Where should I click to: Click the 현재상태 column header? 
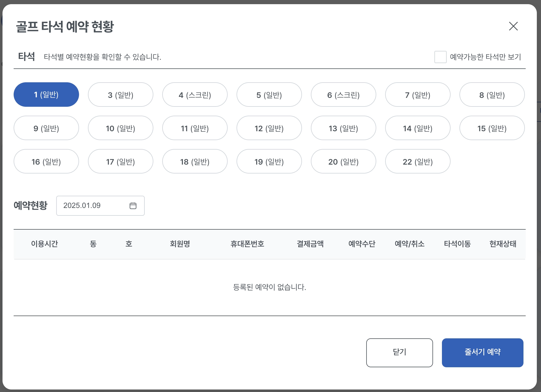(503, 244)
